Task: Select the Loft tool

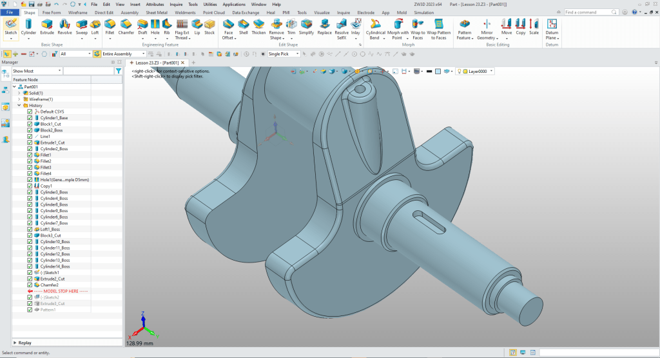Action: click(x=95, y=26)
